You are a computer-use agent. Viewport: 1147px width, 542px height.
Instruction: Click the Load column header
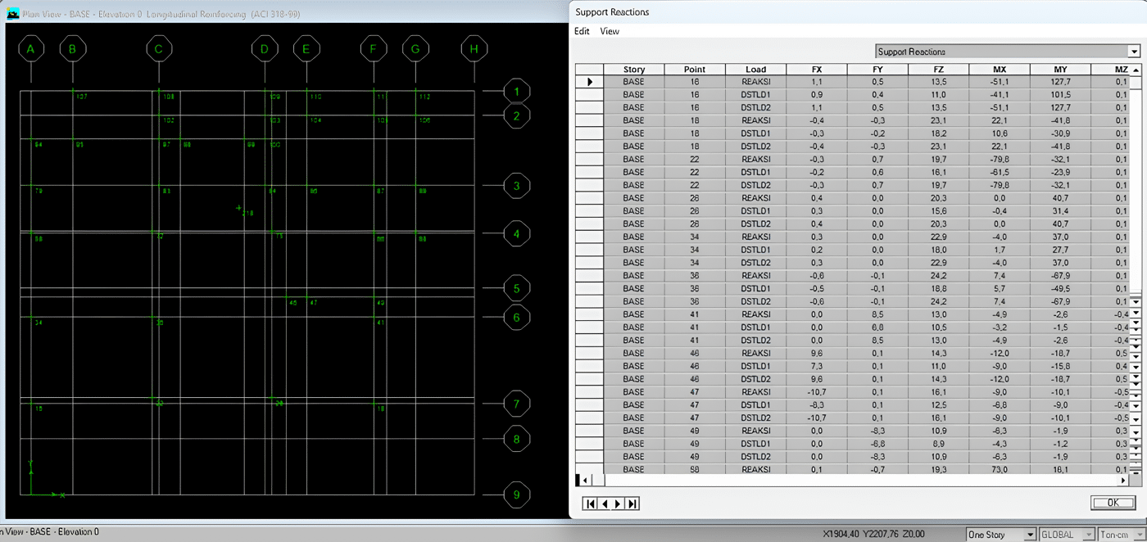click(x=755, y=70)
